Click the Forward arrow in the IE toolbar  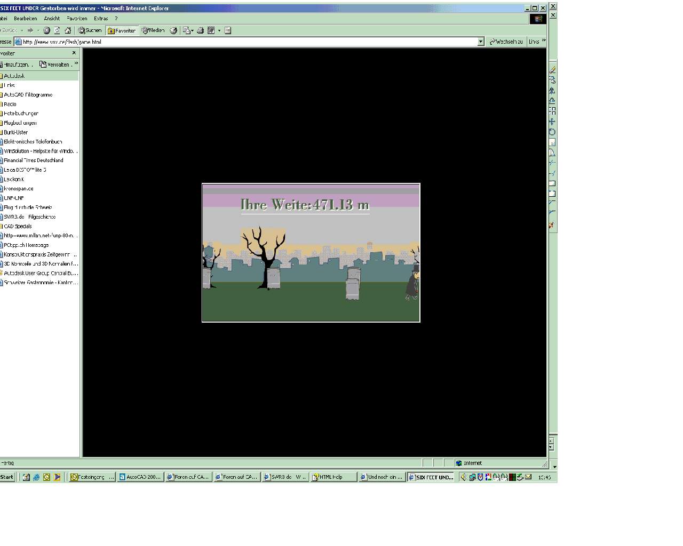[x=30, y=30]
